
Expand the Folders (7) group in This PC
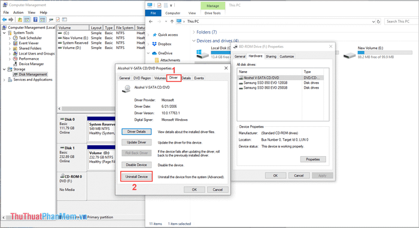194,32
